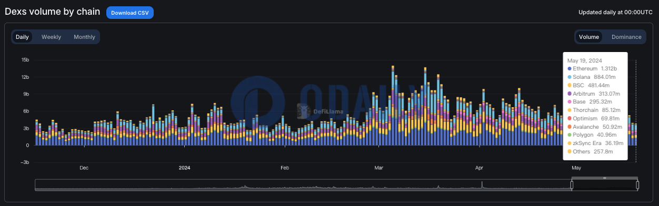Click 'Updated daily at 00:00UTC' text
Viewport: 659px width, 206px height.
(x=615, y=12)
